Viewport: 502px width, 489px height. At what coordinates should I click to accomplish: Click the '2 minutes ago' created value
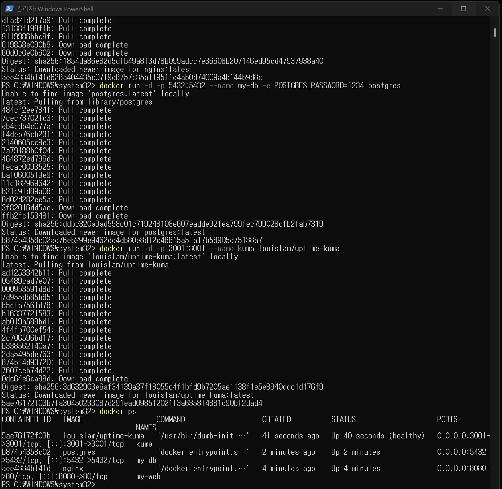[289, 452]
